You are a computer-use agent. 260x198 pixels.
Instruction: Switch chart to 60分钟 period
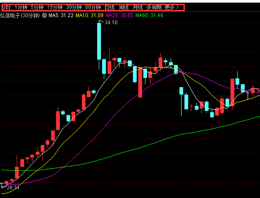(x=93, y=7)
